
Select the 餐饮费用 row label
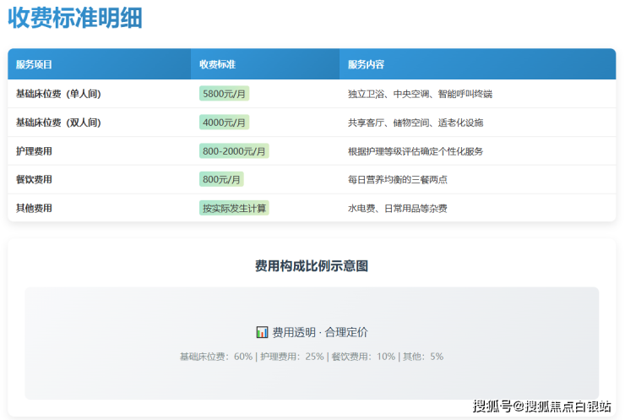click(34, 179)
